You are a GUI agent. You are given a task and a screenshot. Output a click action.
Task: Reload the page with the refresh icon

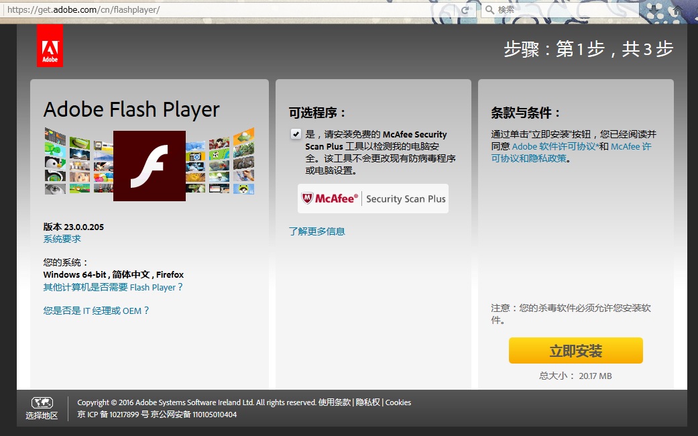coord(465,10)
